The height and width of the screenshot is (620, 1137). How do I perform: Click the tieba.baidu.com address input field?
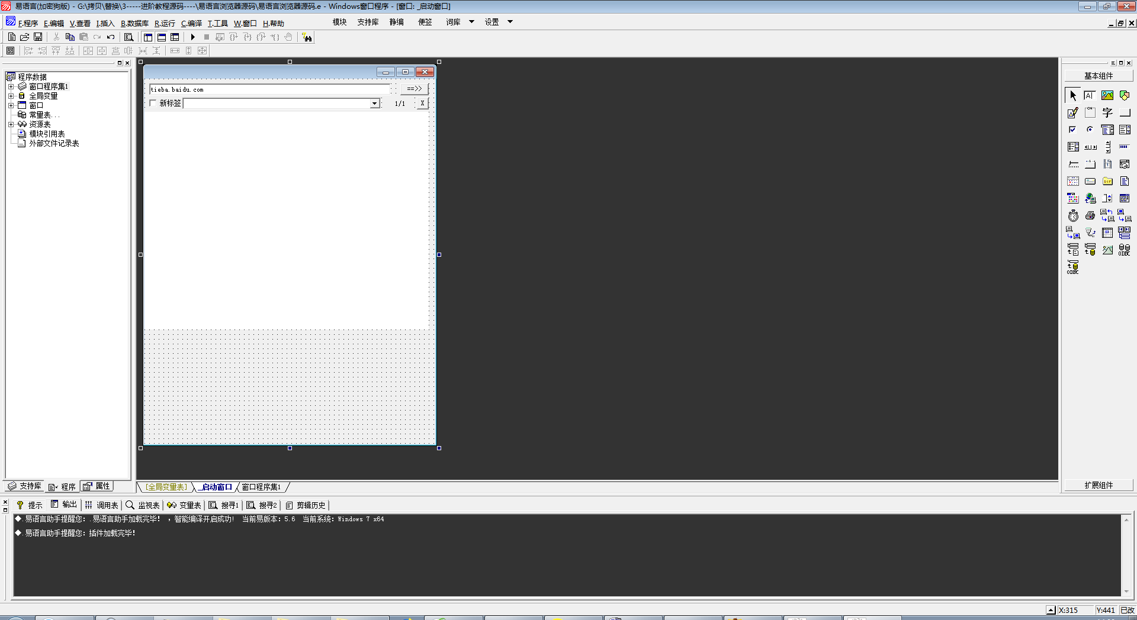(x=269, y=89)
